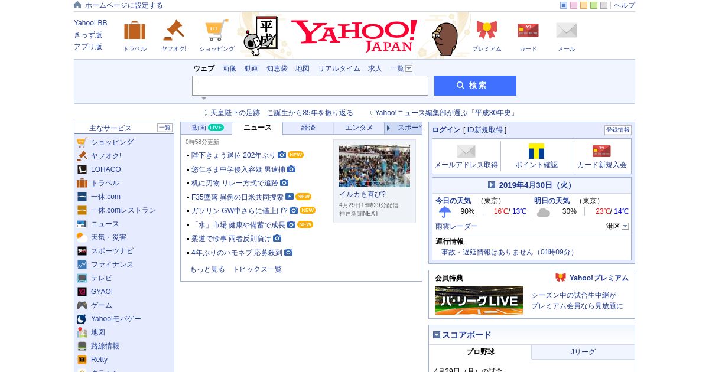Click sidebar テレビ icon
Image resolution: width=709 pixels, height=372 pixels.
pyautogui.click(x=82, y=278)
